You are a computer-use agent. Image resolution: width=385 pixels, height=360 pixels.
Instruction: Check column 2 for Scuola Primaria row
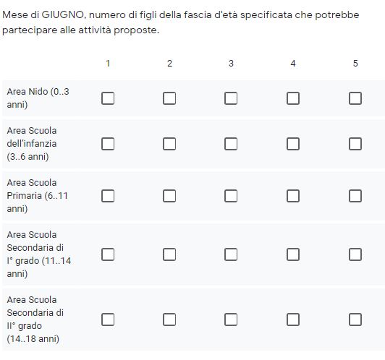(x=169, y=196)
